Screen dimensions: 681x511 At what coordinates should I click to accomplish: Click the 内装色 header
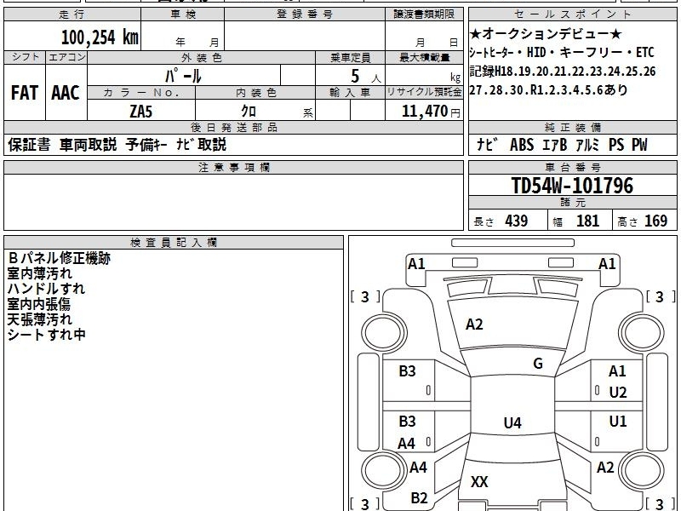255,93
